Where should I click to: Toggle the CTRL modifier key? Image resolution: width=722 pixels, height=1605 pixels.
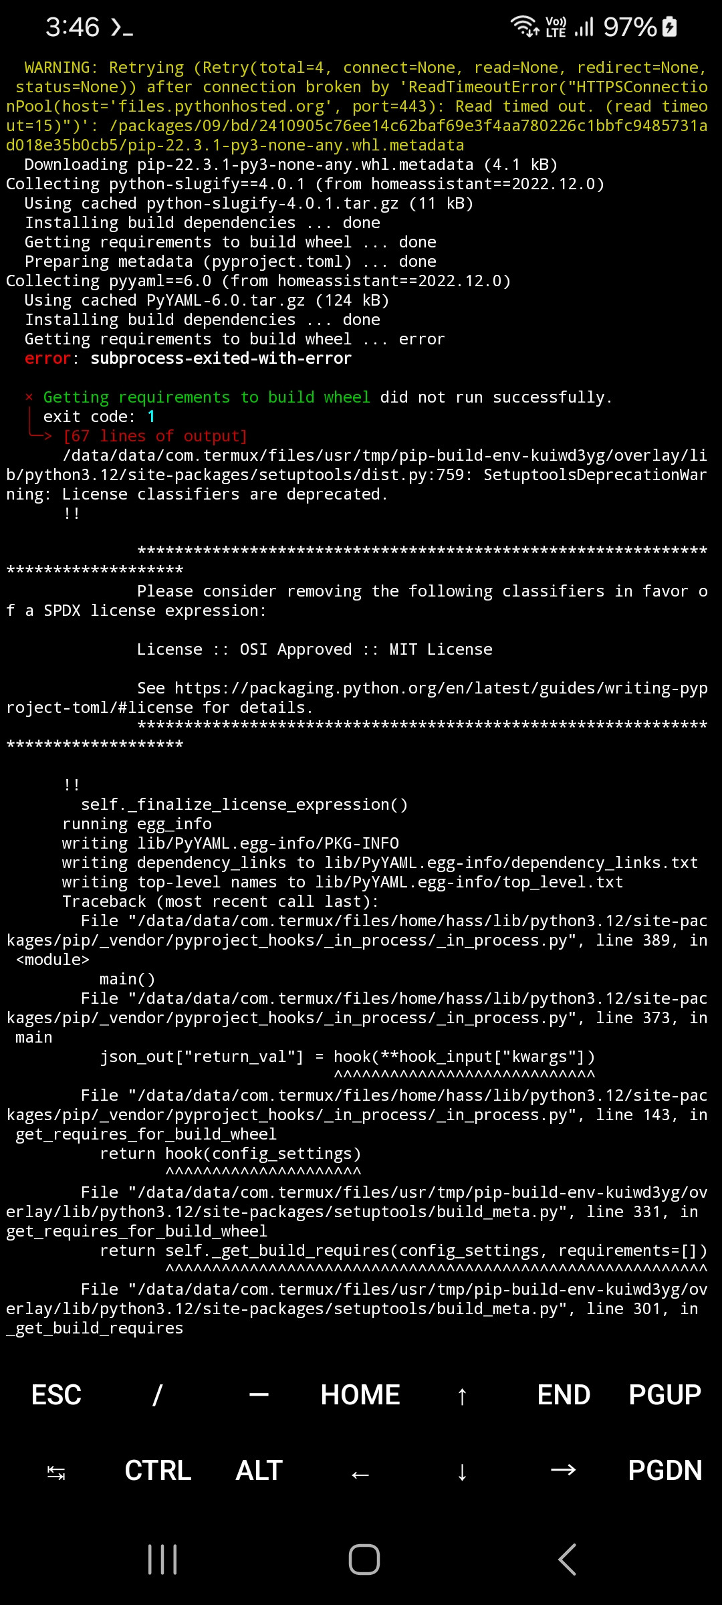pos(158,1471)
